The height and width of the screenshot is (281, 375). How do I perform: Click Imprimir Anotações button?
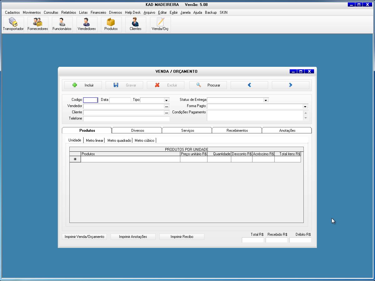(133, 237)
